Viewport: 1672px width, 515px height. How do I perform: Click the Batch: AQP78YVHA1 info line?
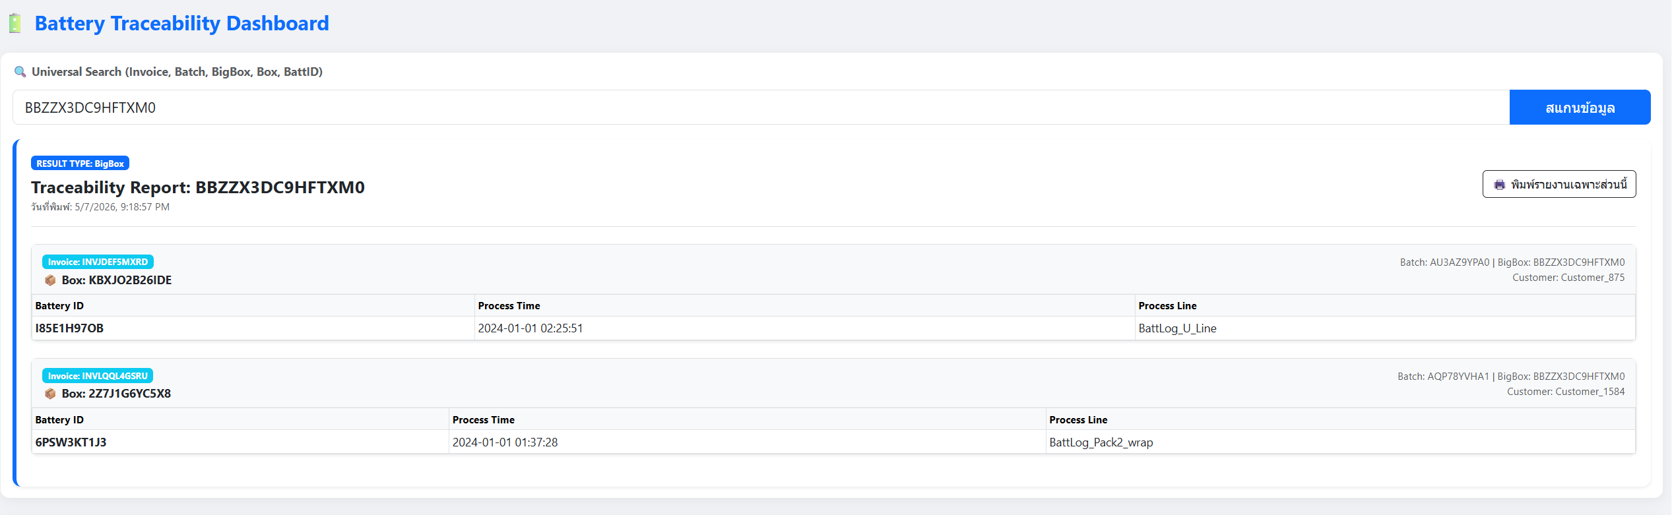1511,377
